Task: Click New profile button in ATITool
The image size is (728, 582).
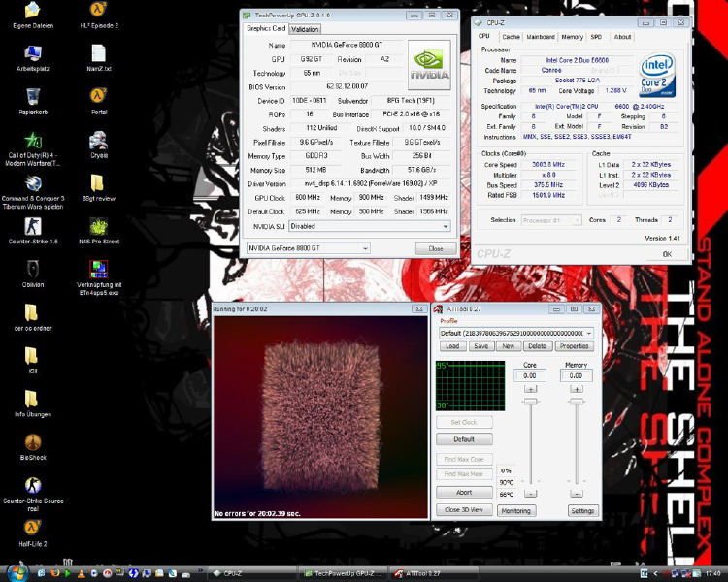Action: 508,346
